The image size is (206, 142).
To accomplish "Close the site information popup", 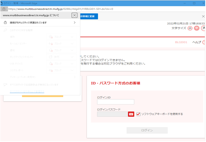I will click(x=74, y=15).
